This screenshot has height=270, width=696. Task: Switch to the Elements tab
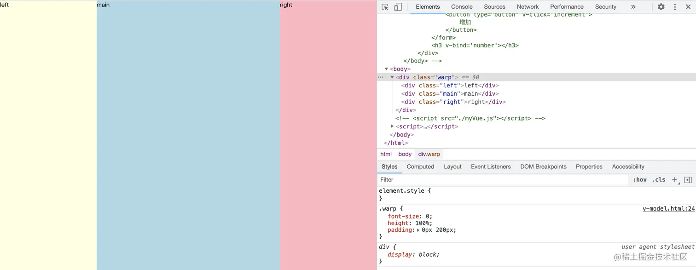pyautogui.click(x=428, y=7)
